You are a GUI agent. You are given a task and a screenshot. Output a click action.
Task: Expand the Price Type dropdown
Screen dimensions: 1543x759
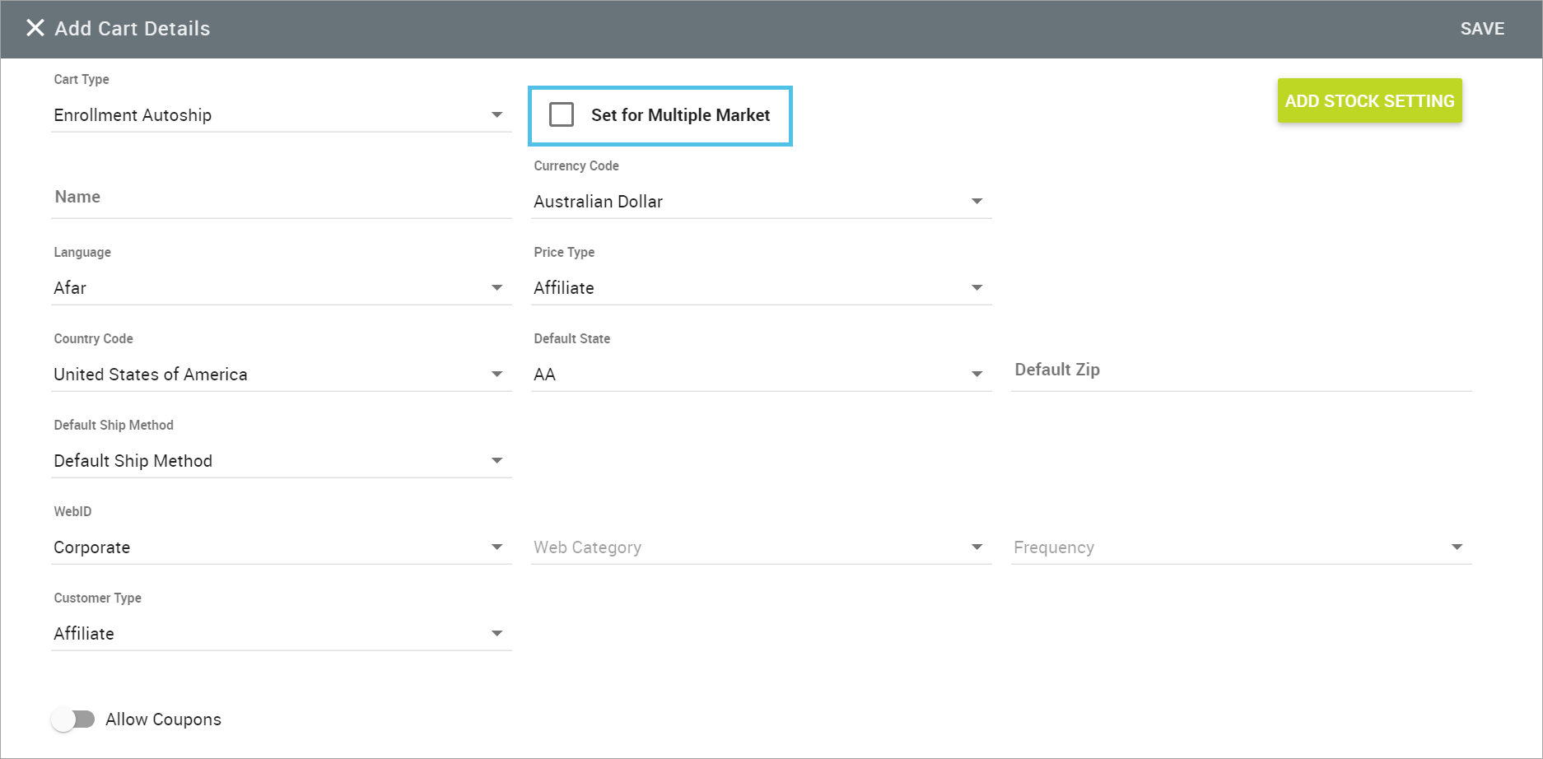pos(760,288)
